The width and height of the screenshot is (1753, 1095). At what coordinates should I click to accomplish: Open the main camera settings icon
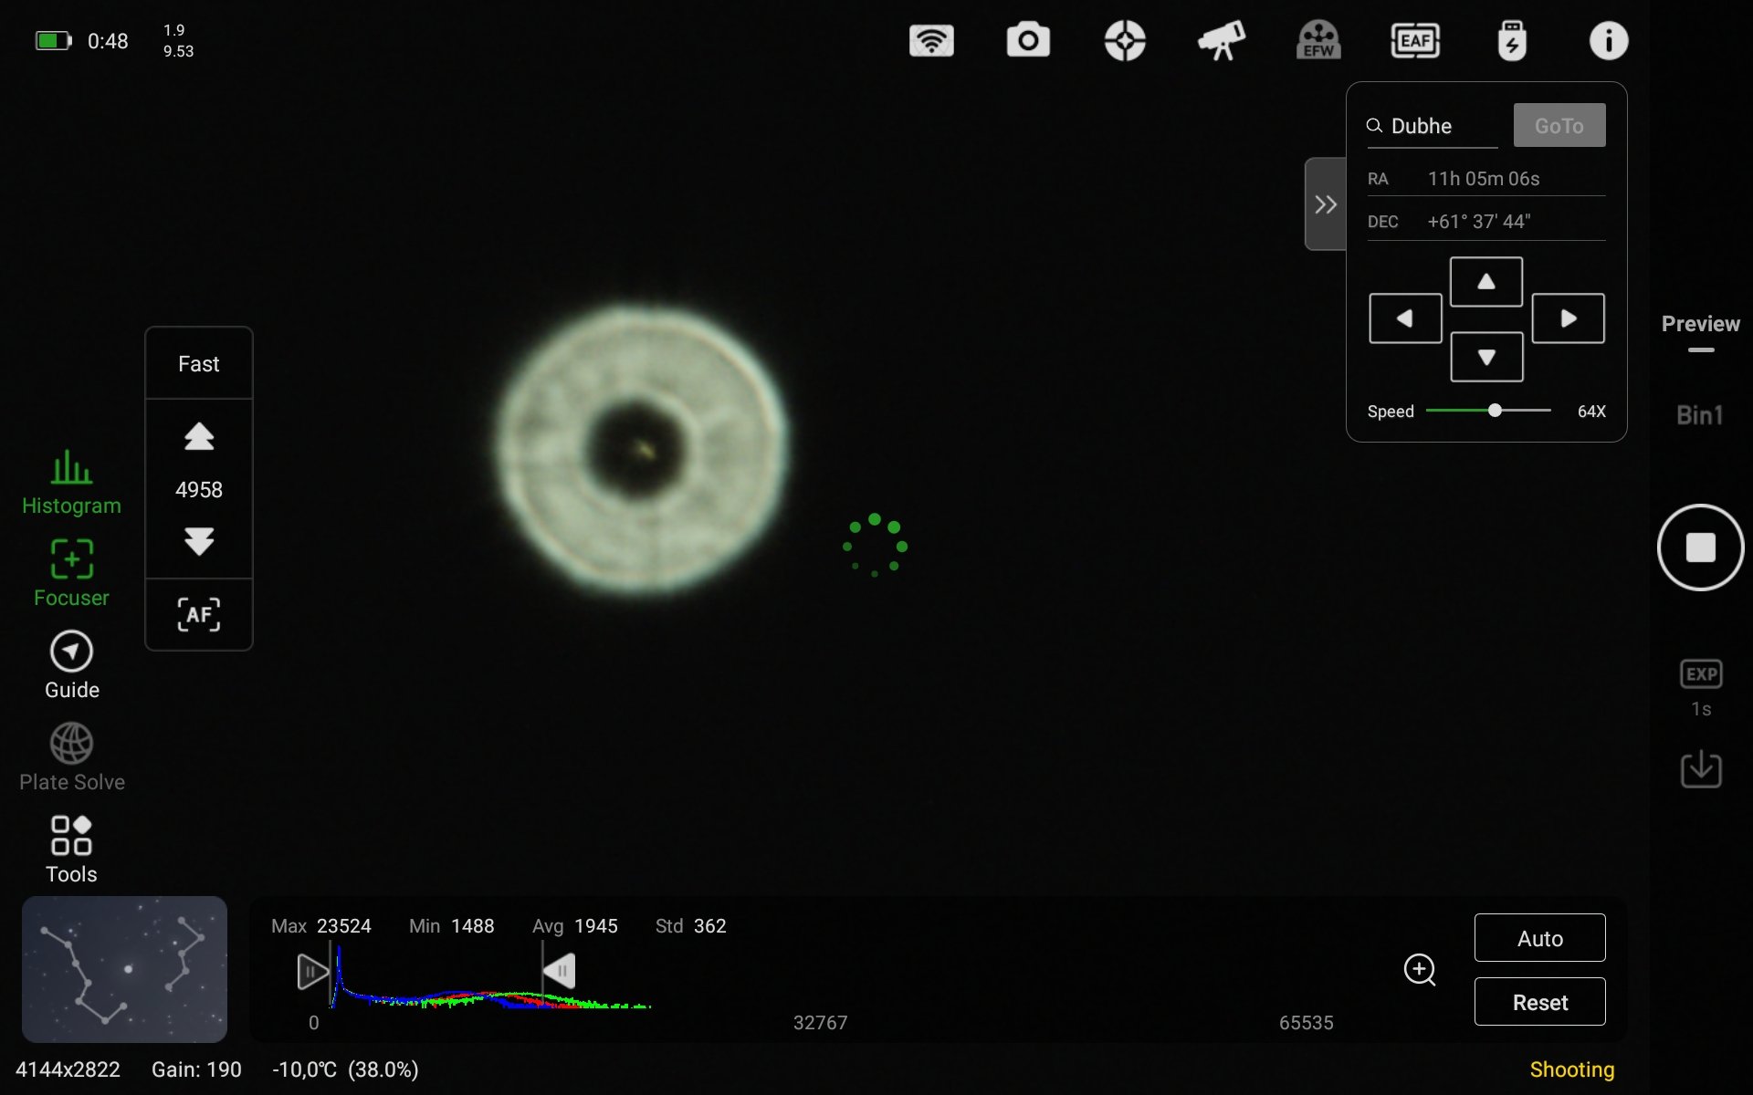(x=1028, y=41)
